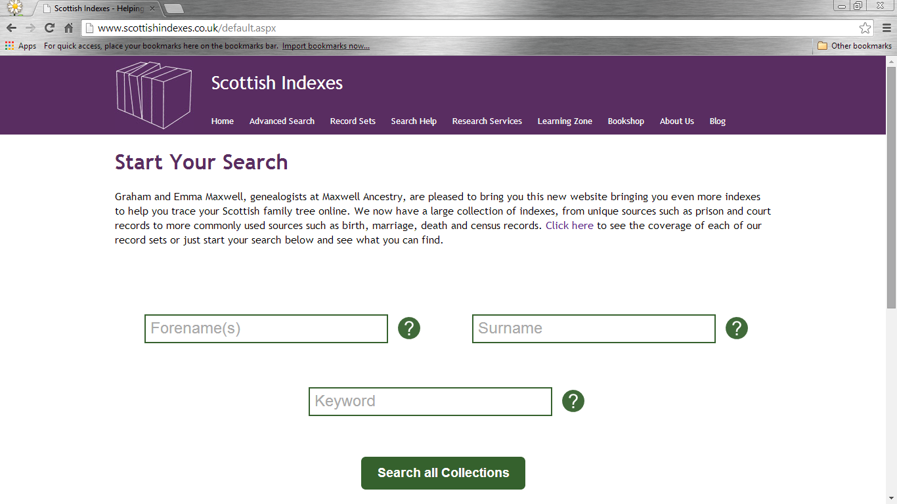Viewport: 897px width, 504px height.
Task: Click the Scottish Indexes book logo
Action: coord(154,95)
